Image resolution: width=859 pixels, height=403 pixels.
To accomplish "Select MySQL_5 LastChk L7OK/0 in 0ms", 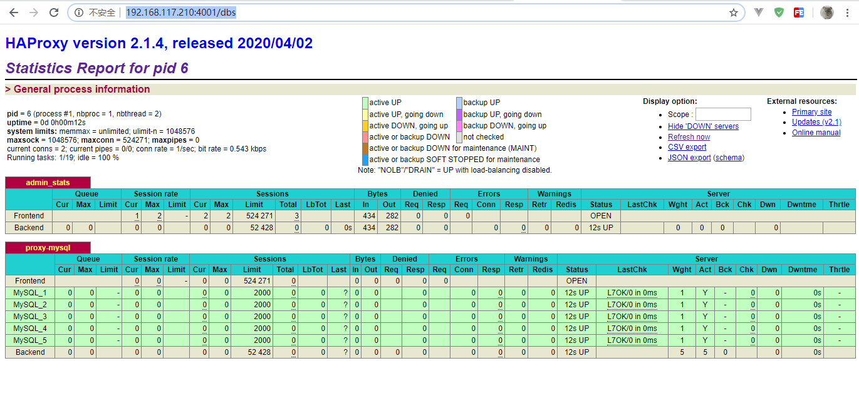I will (x=632, y=340).
